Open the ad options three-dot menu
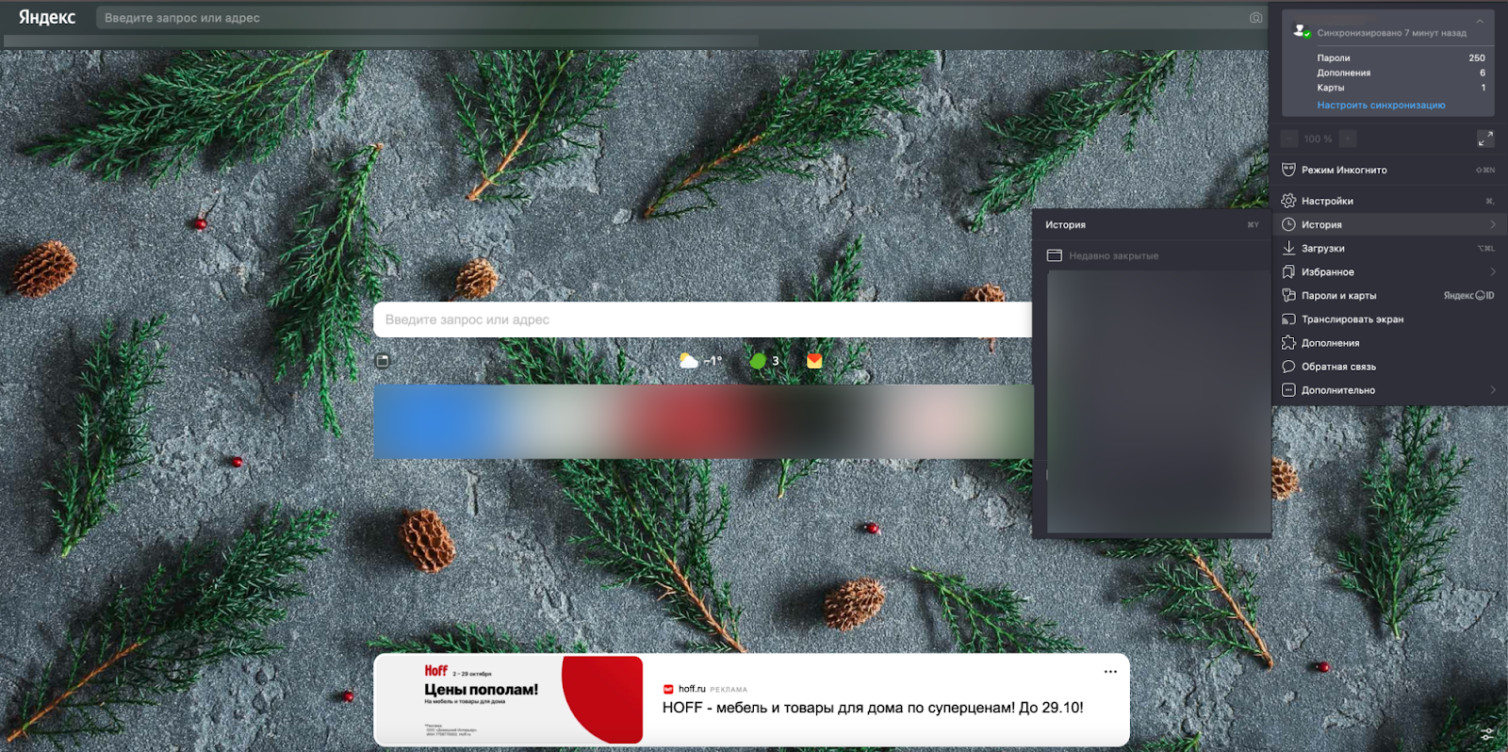The image size is (1508, 752). [x=1110, y=672]
